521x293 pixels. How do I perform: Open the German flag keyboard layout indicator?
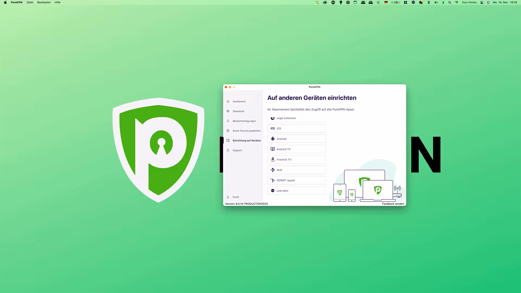[x=386, y=2]
